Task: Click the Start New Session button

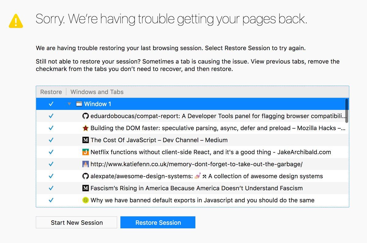Action: tap(76, 223)
